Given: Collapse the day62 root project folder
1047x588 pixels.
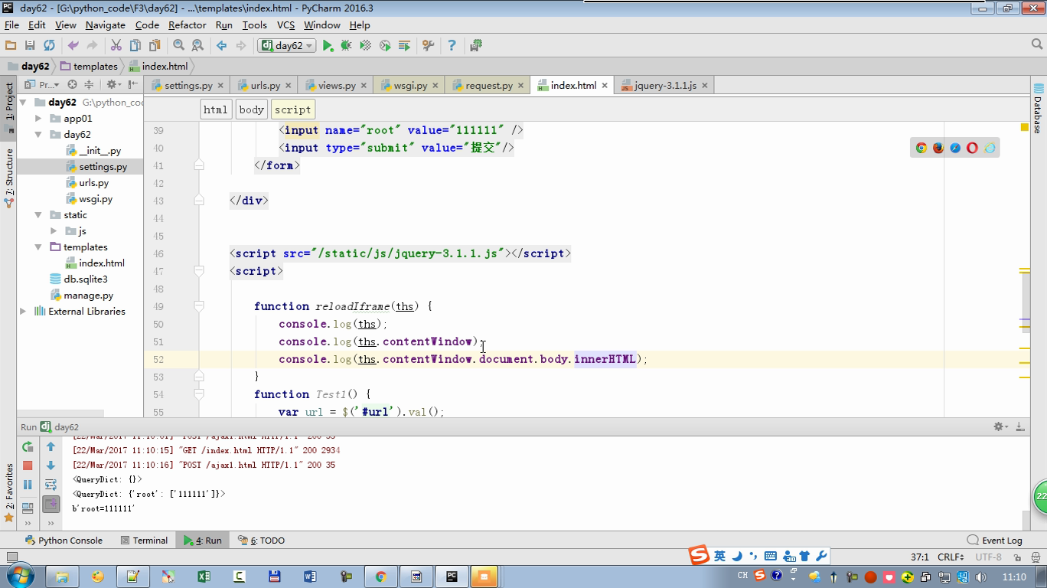Looking at the screenshot, I should click(23, 102).
